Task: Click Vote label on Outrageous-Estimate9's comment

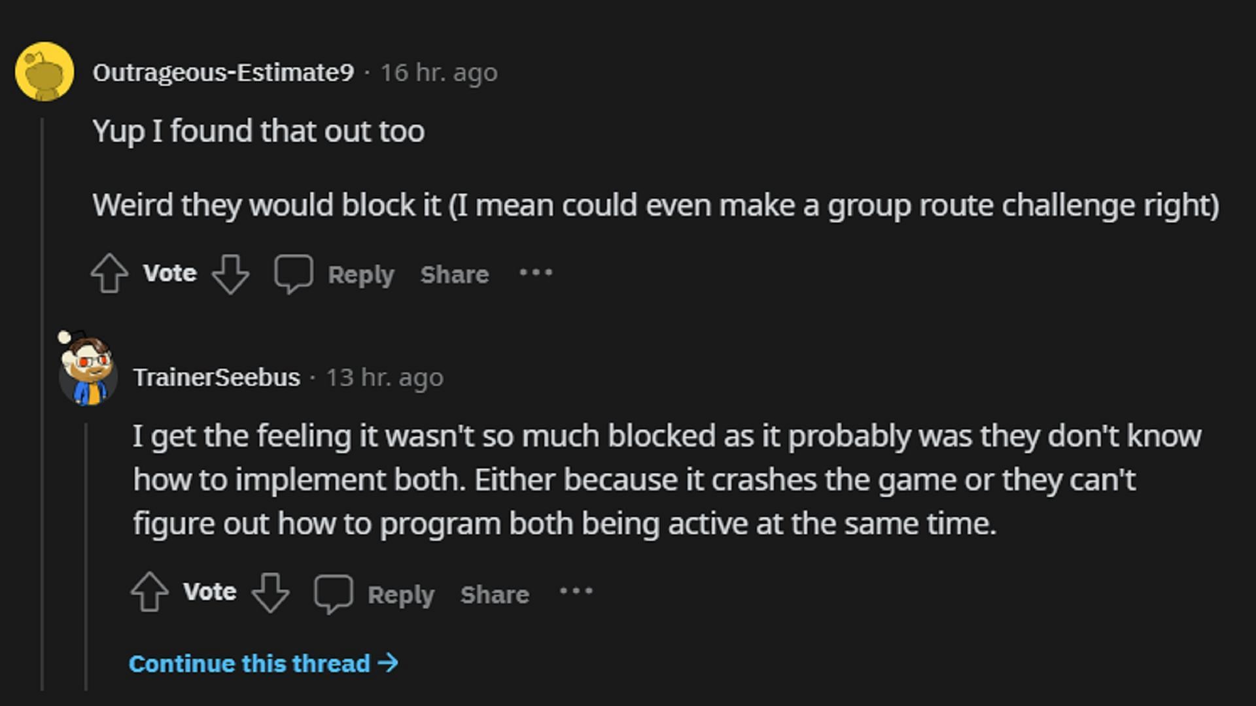Action: coord(169,273)
